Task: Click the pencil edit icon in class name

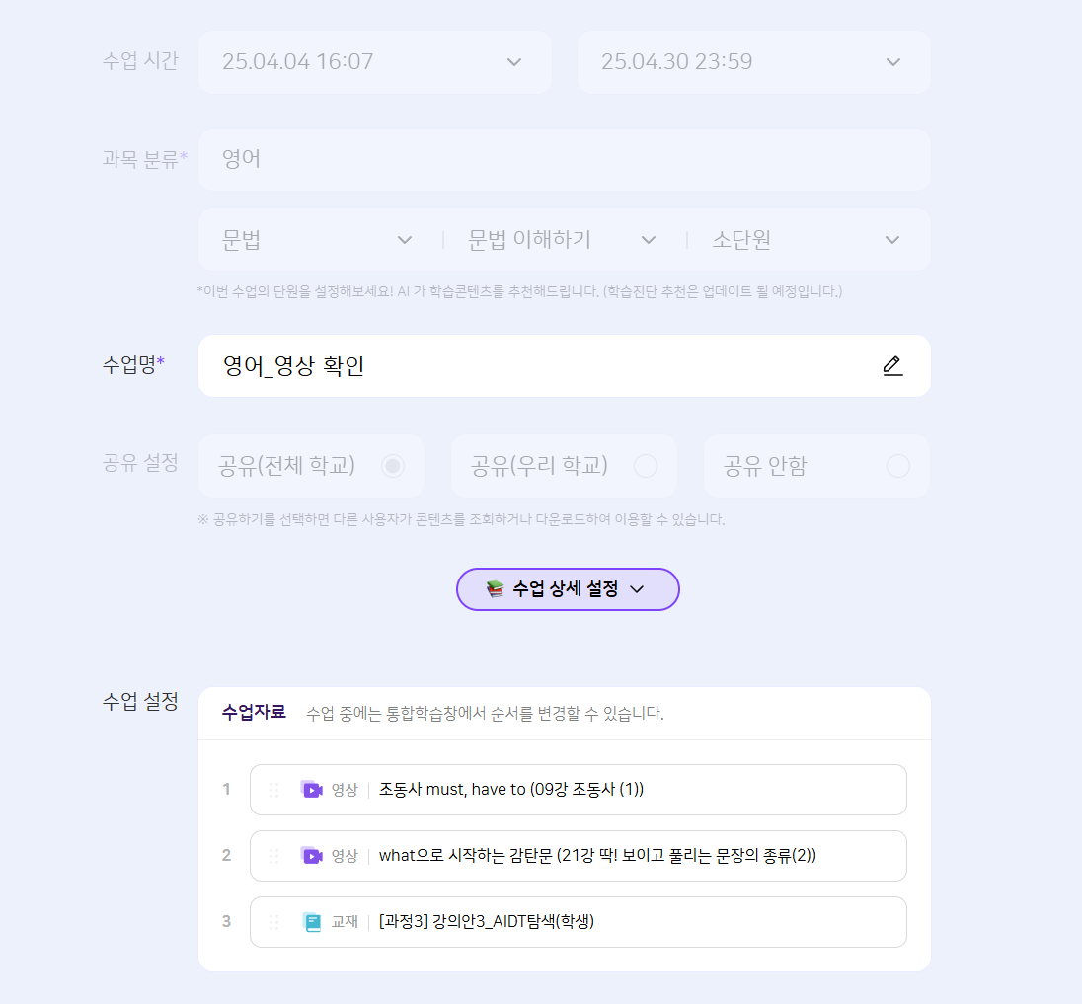Action: tap(892, 366)
